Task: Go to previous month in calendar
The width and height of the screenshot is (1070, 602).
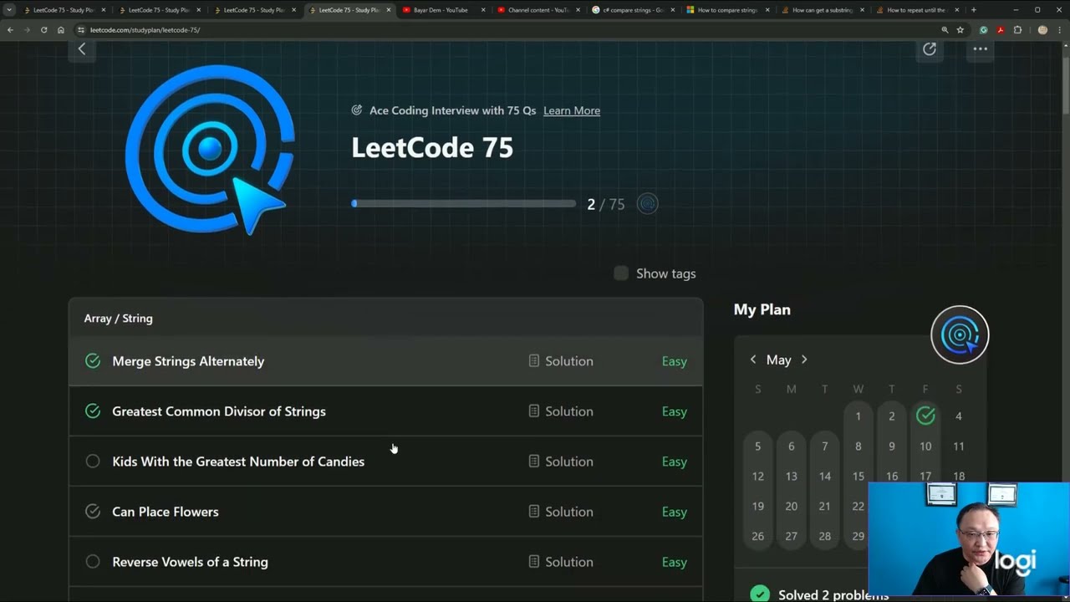Action: pyautogui.click(x=753, y=360)
